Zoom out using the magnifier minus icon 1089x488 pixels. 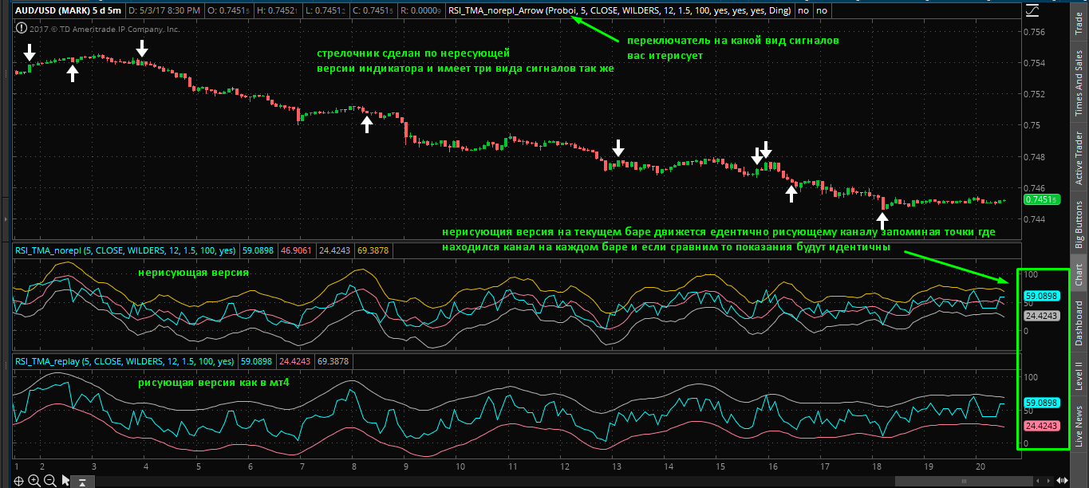pos(49,480)
